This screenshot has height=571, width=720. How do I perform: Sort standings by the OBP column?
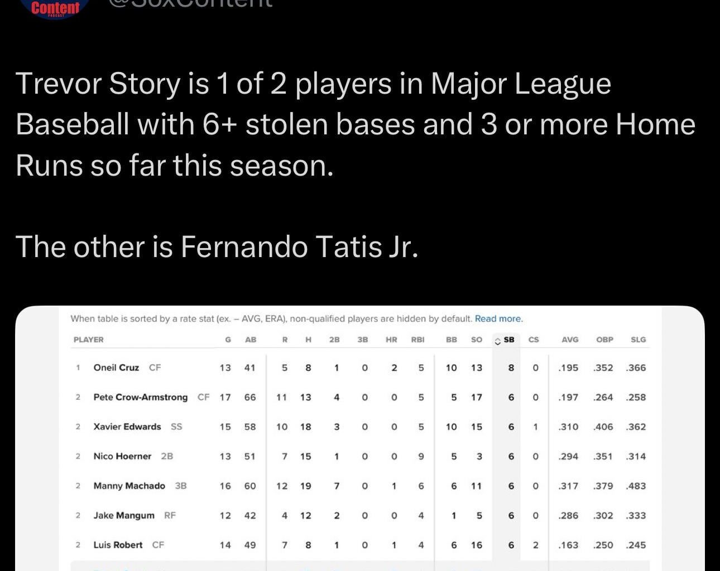(605, 340)
